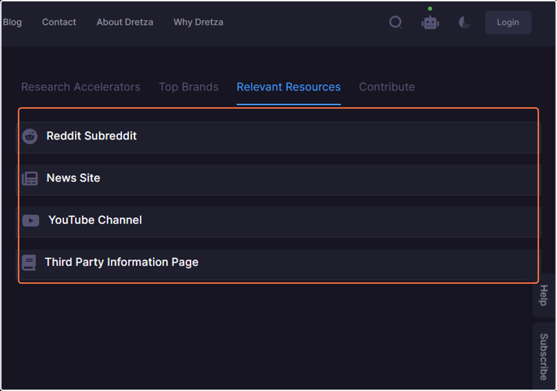Visit the About Dretza page
The image size is (557, 391).
pyautogui.click(x=125, y=22)
